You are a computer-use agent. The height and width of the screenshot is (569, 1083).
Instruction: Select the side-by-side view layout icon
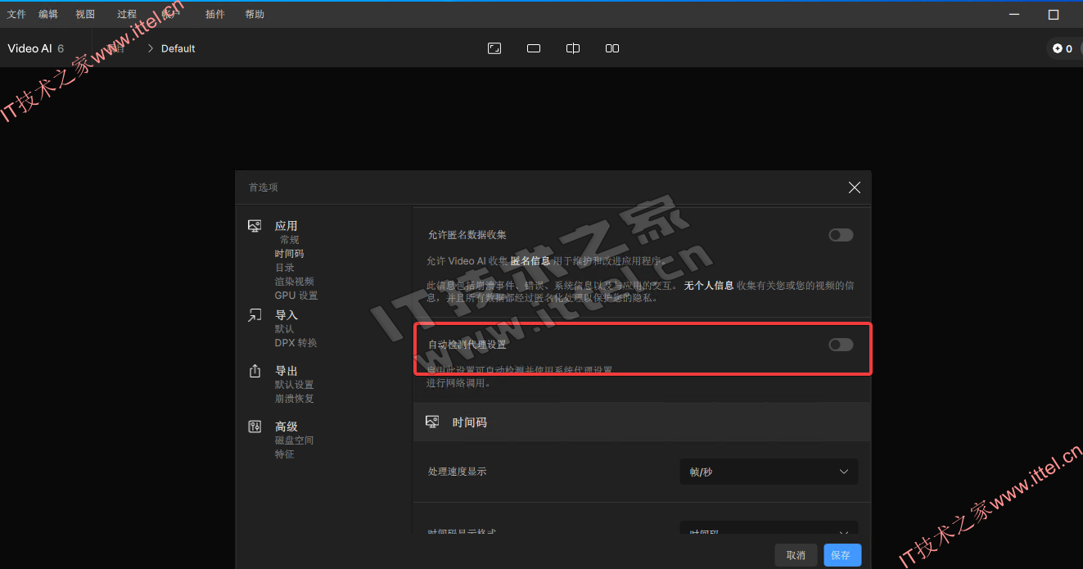[612, 48]
